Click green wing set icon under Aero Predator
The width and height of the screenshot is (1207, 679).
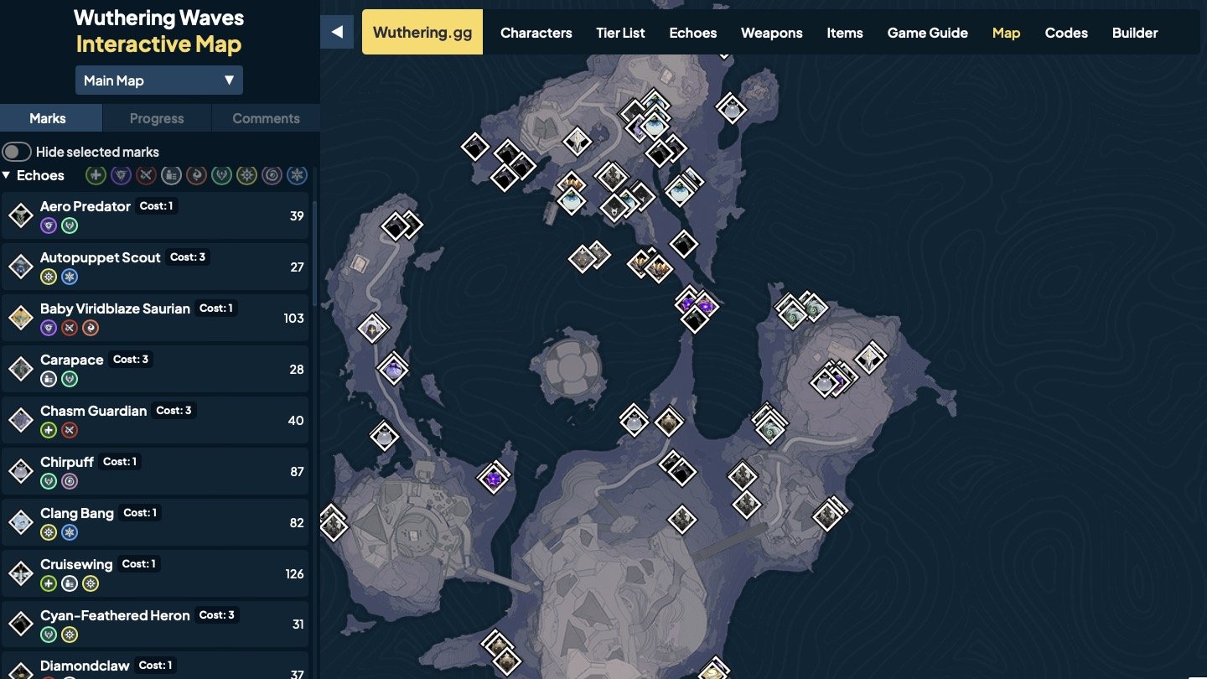click(x=70, y=225)
